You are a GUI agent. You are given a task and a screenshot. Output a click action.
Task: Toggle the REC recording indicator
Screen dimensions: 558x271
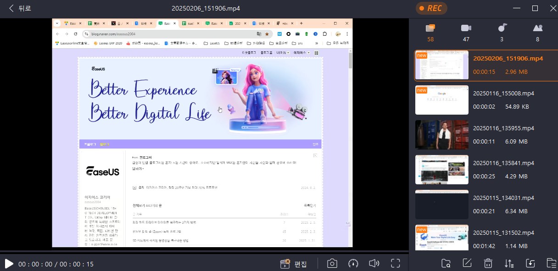coord(430,8)
